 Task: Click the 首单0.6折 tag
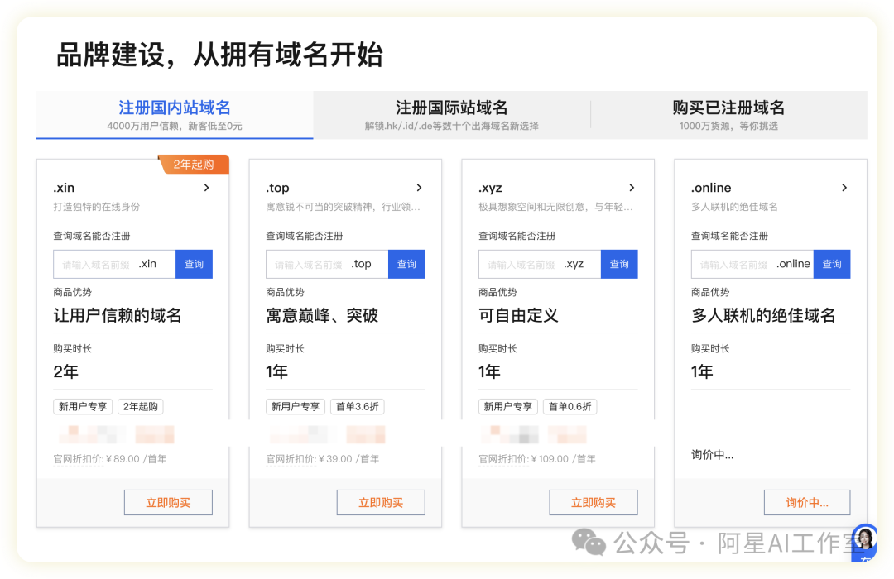tap(570, 406)
